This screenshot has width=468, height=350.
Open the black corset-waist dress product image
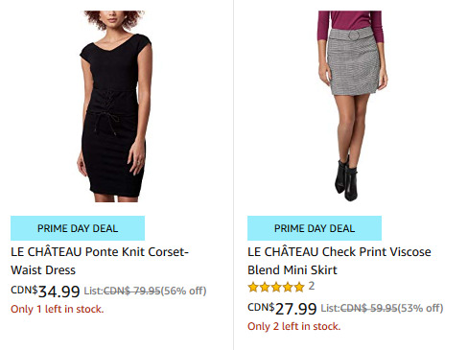[114, 106]
